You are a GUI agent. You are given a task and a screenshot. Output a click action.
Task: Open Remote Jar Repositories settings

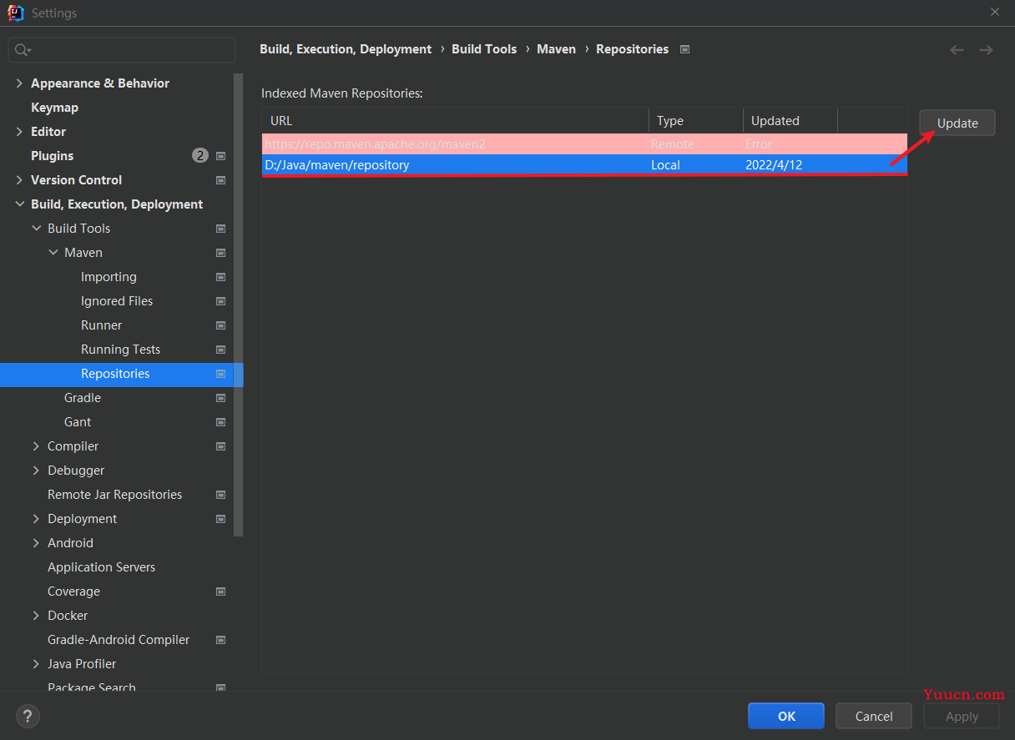click(114, 495)
